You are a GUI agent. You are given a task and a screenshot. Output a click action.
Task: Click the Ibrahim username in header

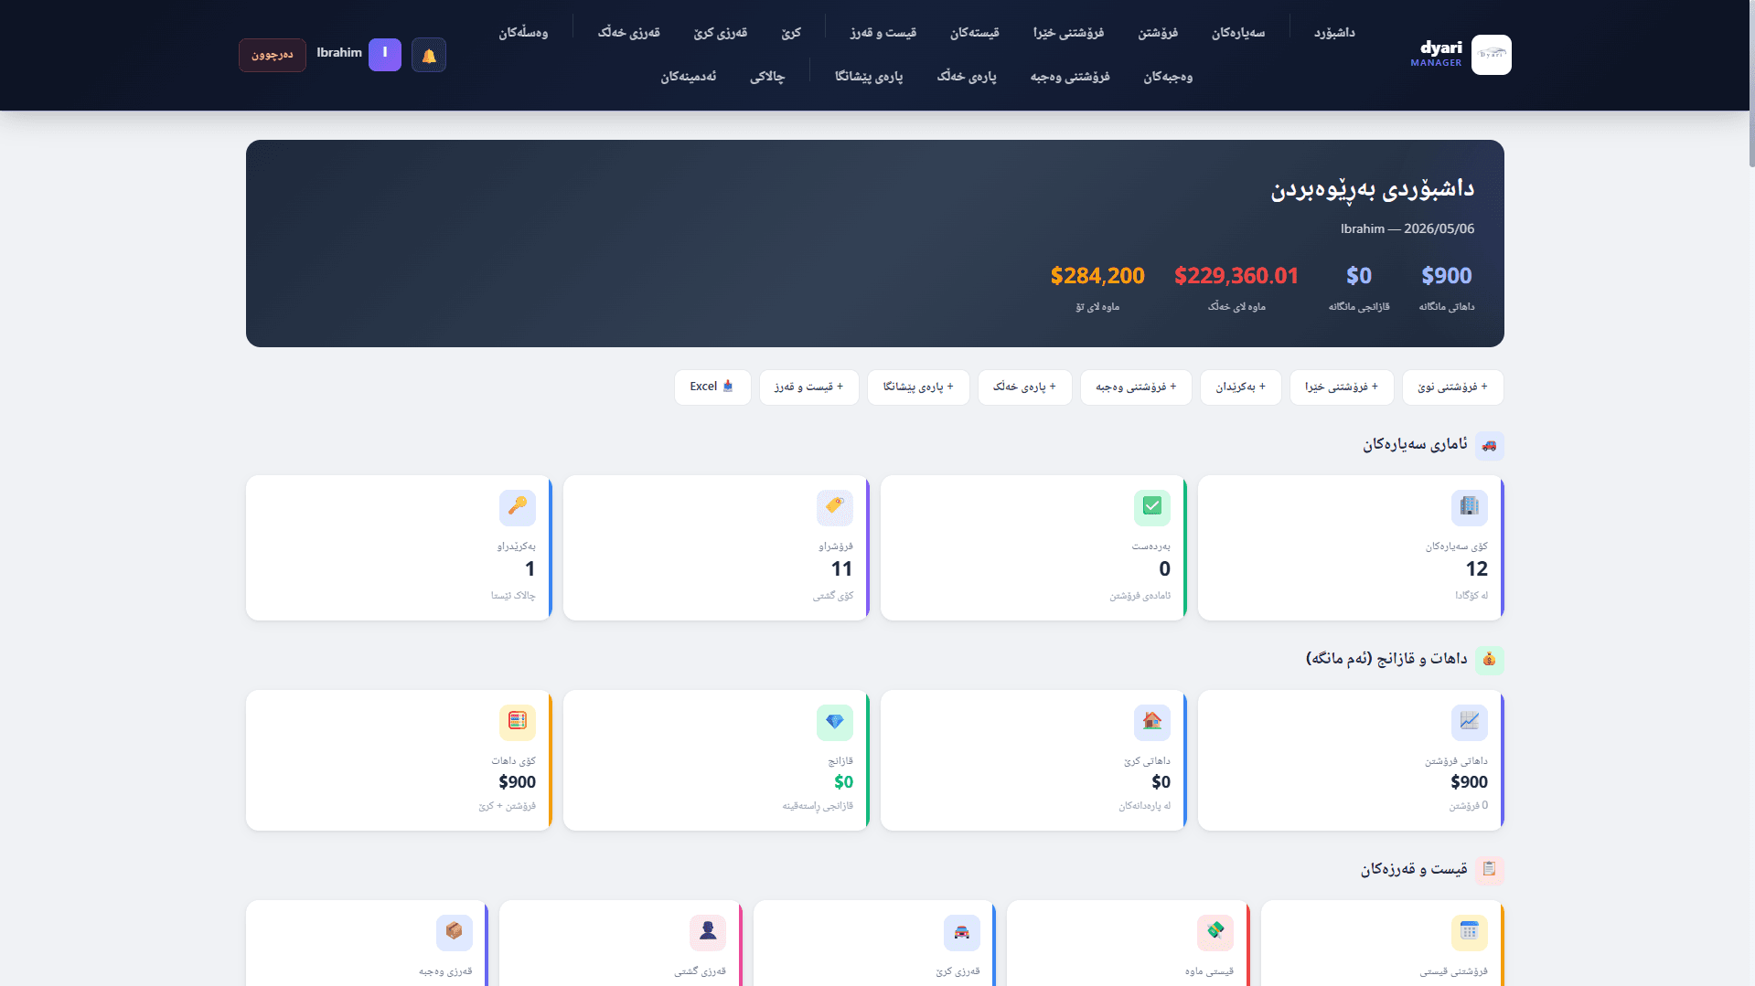click(x=339, y=53)
